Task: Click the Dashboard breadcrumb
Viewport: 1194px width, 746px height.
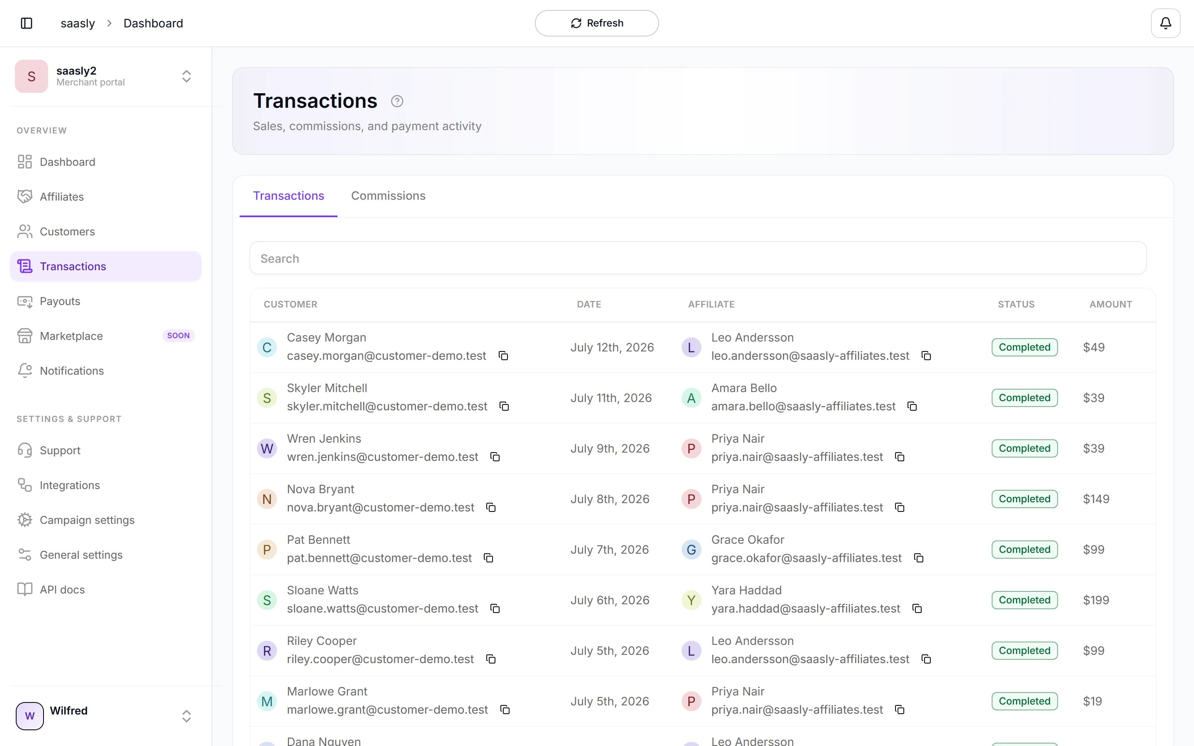Action: pos(153,23)
